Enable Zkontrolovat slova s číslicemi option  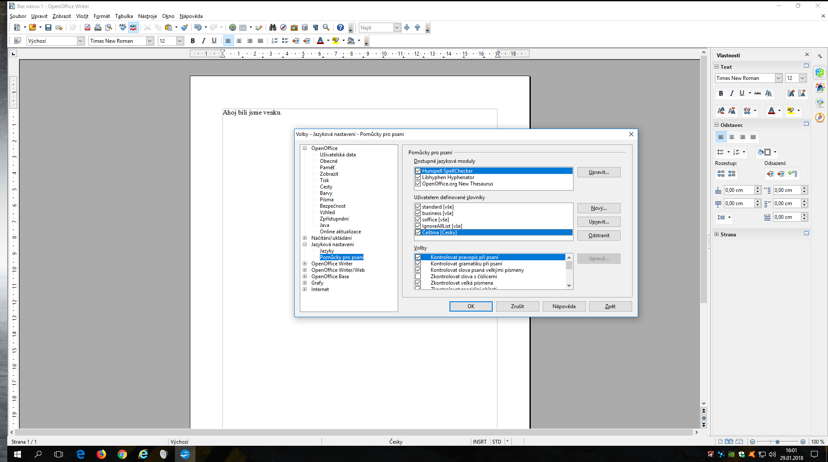click(418, 277)
